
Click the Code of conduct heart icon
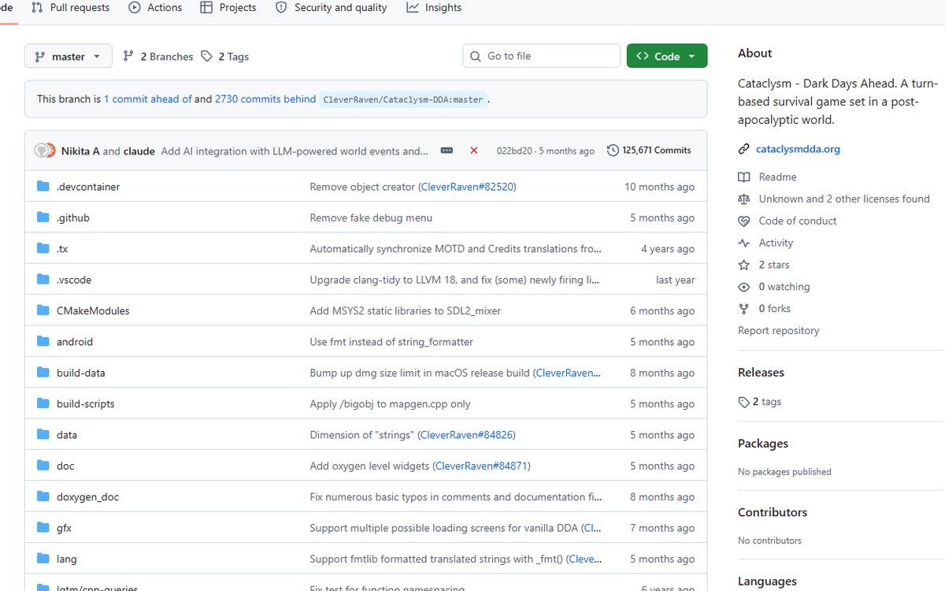(743, 221)
